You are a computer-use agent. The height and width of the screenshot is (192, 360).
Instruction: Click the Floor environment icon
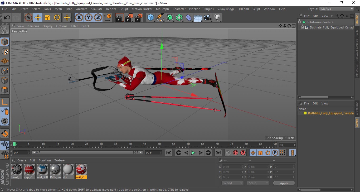coord(198,18)
